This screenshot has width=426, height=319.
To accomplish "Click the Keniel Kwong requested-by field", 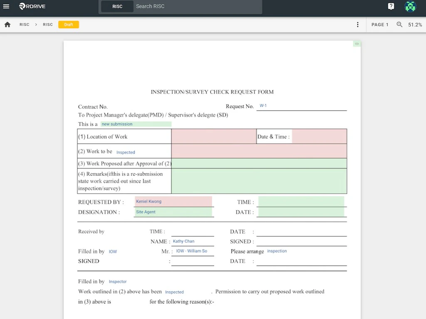I will pos(173,201).
